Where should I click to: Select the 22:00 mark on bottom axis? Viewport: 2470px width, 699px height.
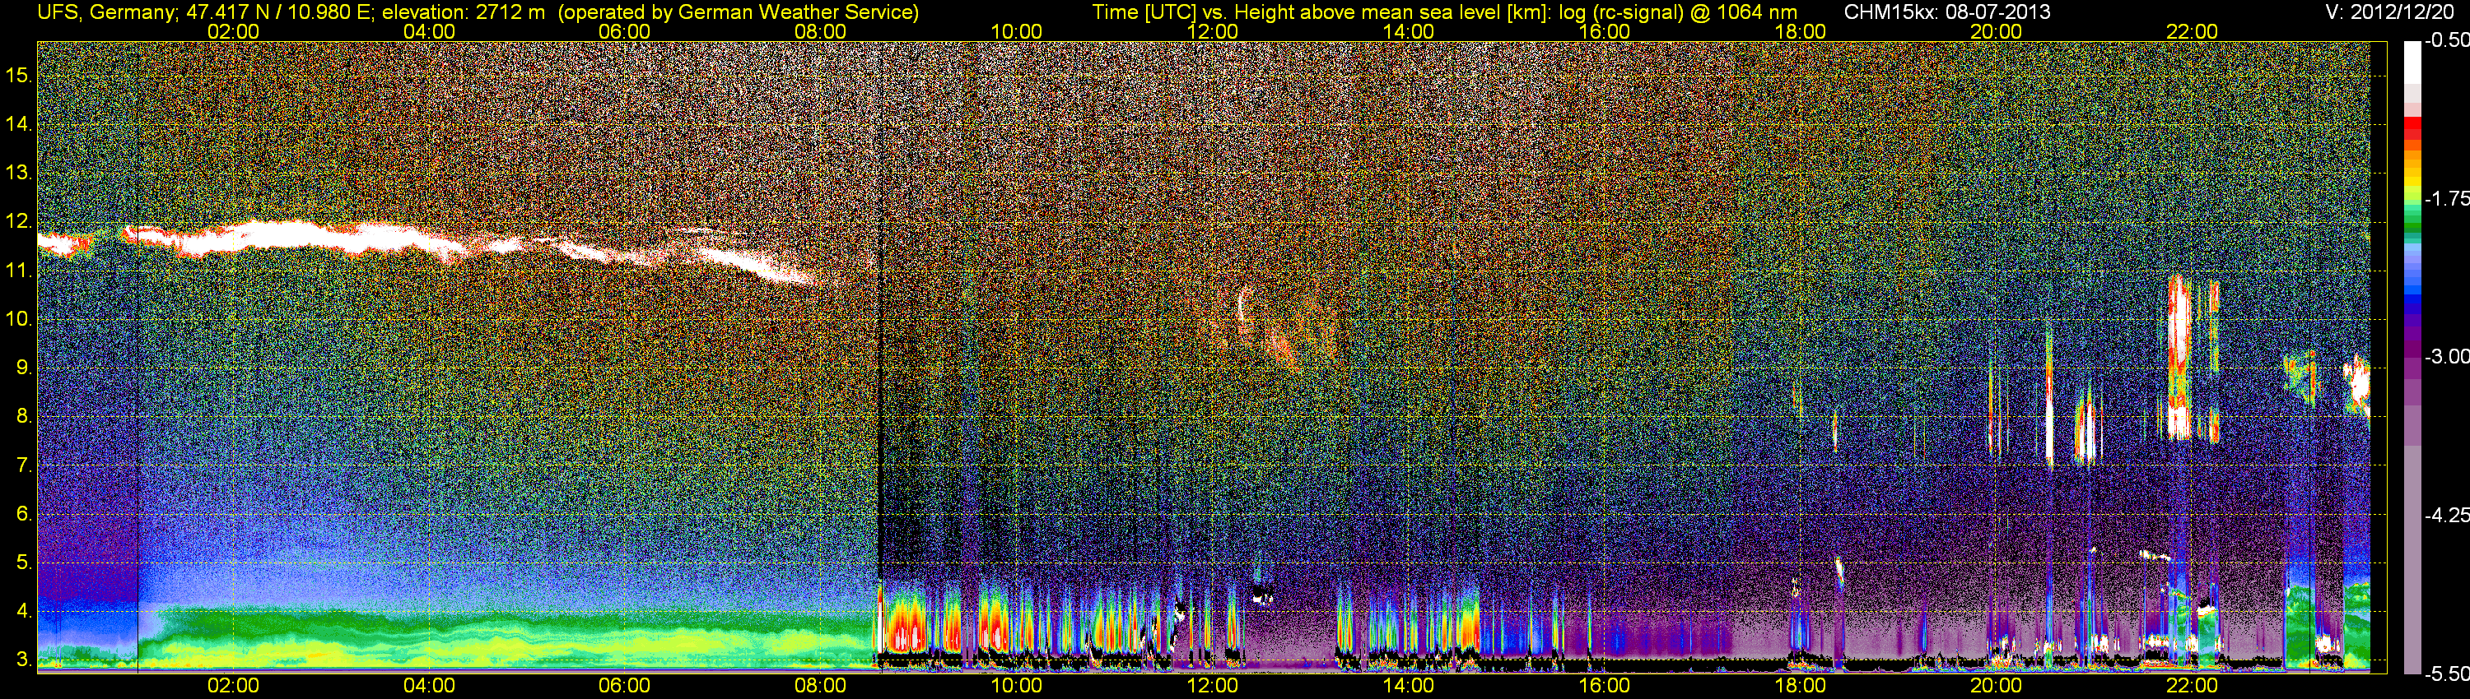[2192, 686]
